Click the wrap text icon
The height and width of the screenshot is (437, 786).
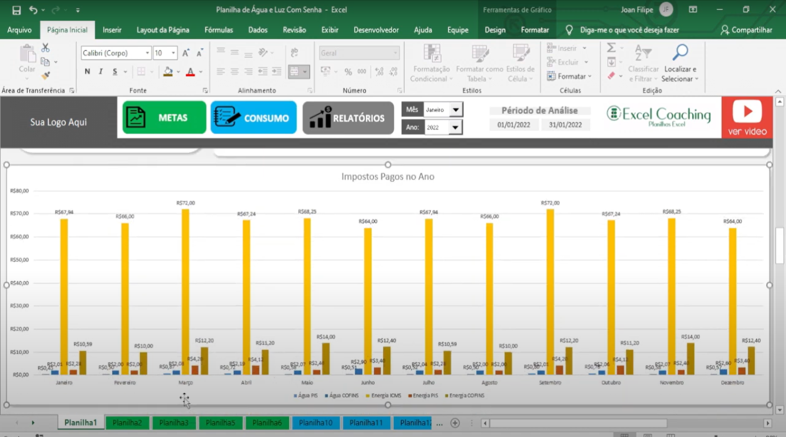click(x=294, y=52)
